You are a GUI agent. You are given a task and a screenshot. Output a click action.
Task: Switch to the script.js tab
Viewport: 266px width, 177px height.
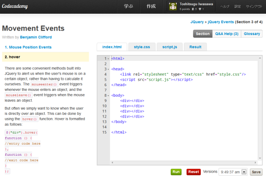coord(170,47)
